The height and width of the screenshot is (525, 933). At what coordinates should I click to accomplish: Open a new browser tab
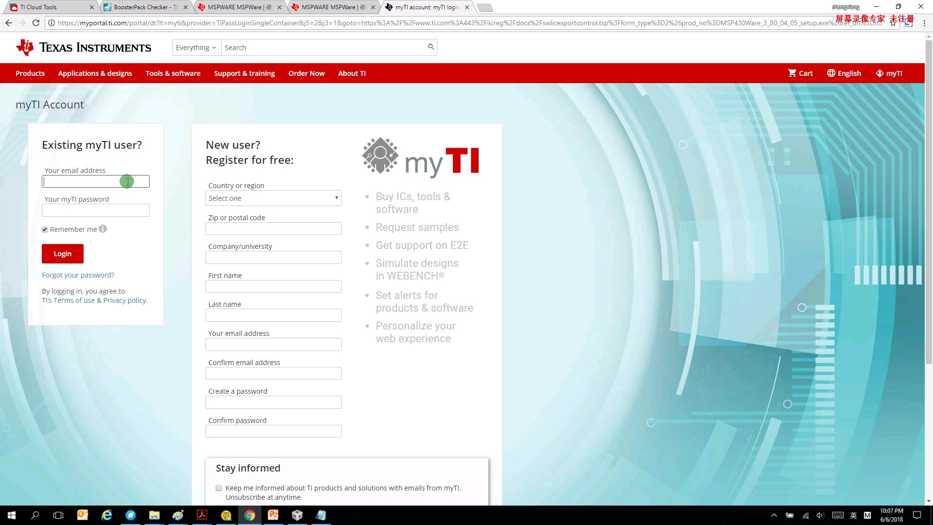click(485, 7)
